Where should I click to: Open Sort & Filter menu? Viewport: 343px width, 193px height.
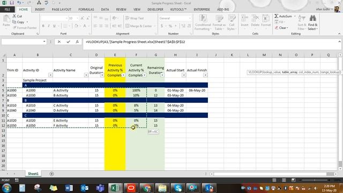pyautogui.click(x=302, y=23)
